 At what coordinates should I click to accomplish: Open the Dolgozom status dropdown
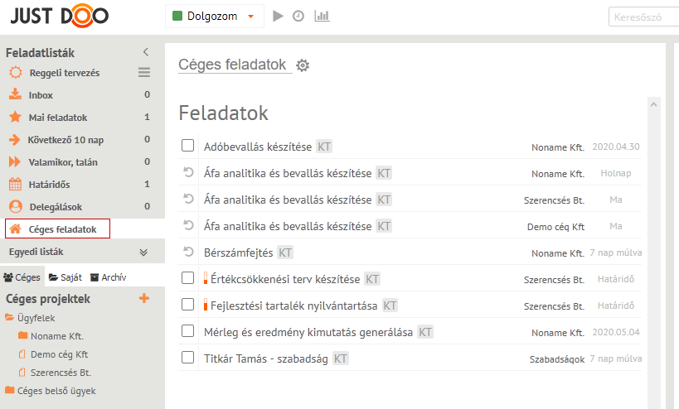click(x=215, y=17)
